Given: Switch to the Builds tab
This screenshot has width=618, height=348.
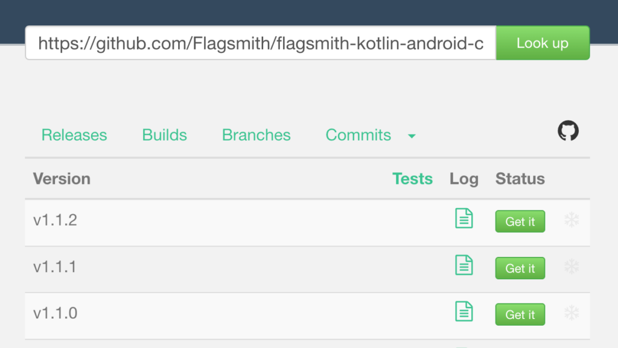Looking at the screenshot, I should [x=164, y=135].
